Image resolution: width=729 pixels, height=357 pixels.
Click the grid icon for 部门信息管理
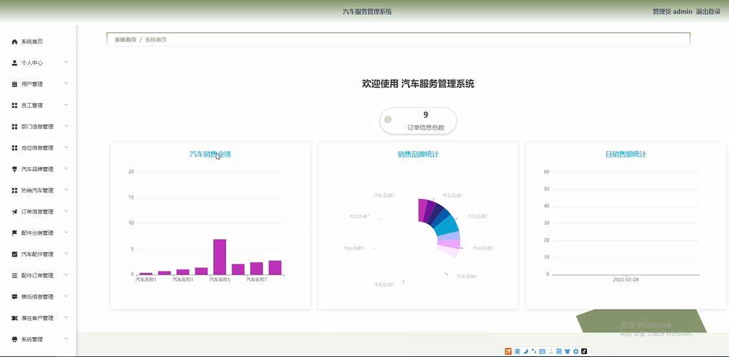point(14,127)
